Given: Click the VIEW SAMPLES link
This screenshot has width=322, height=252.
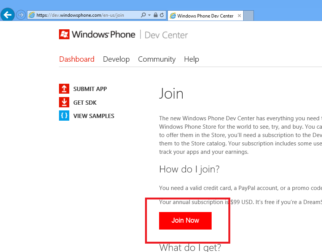Looking at the screenshot, I should point(94,116).
